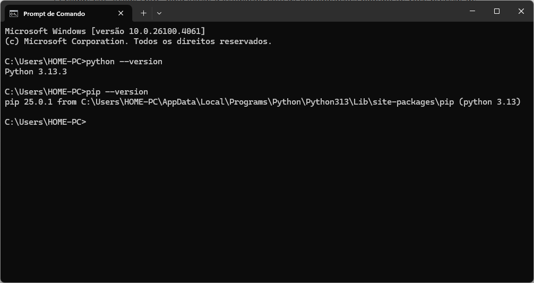
Task: Maximize the terminal window
Action: click(x=496, y=11)
